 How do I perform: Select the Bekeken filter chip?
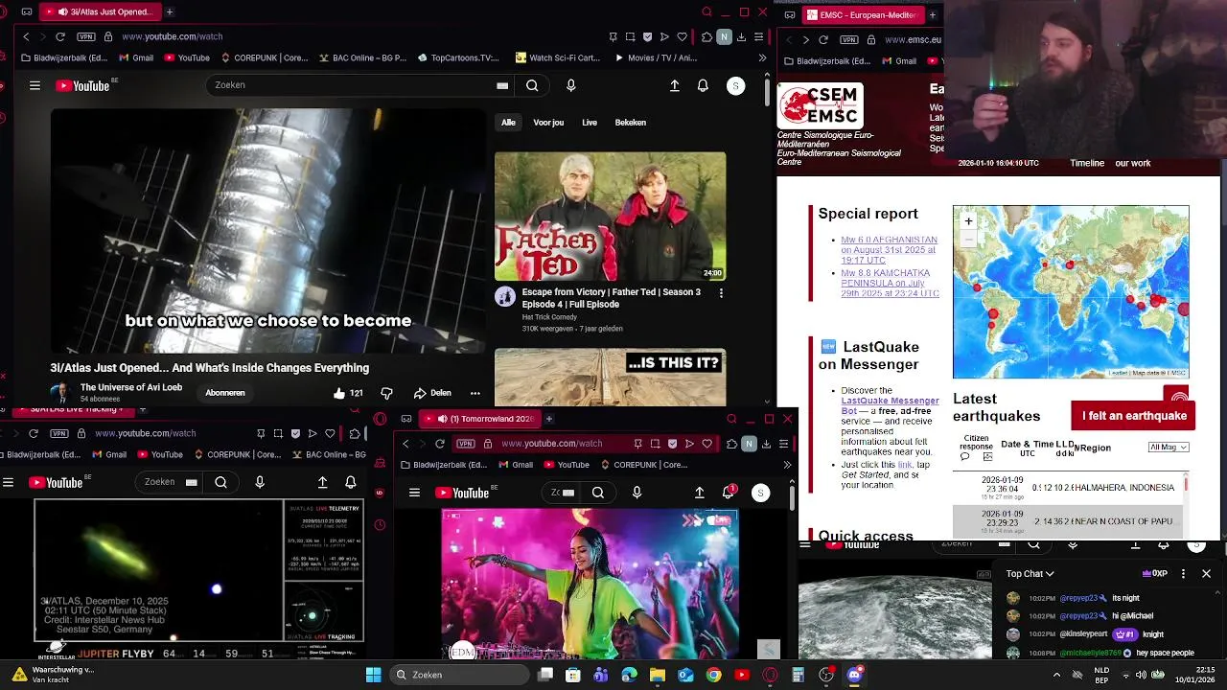630,123
